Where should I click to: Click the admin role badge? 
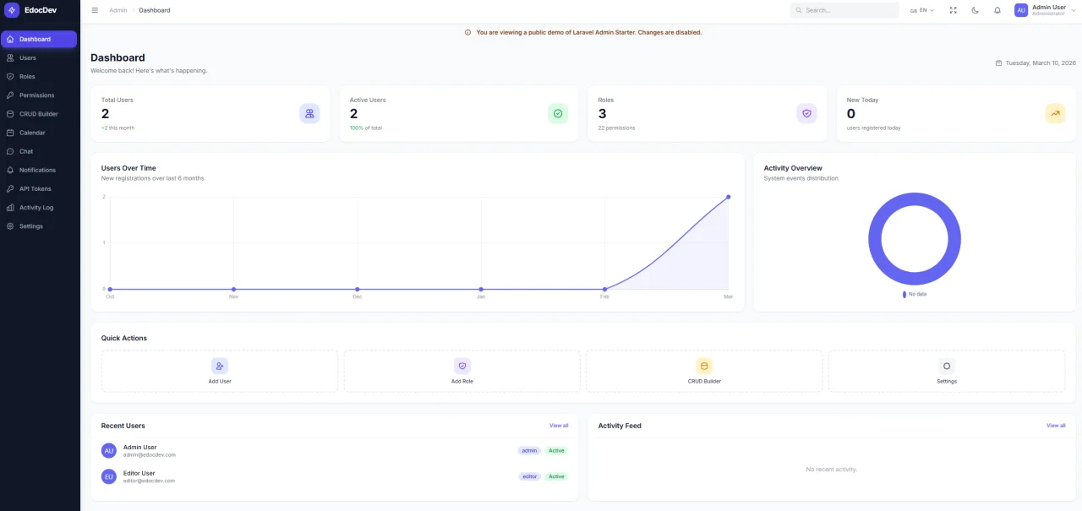coord(530,451)
